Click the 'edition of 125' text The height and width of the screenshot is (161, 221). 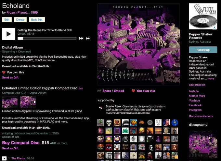11,137
